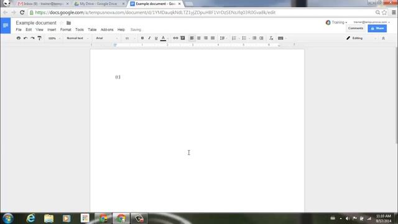Click the Comments button

coord(356,28)
